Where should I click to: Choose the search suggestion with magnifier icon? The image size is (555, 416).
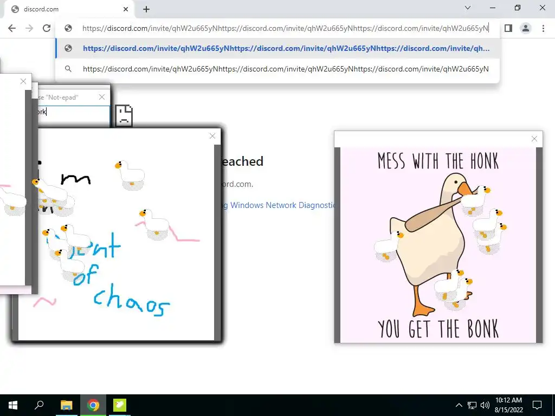click(277, 69)
